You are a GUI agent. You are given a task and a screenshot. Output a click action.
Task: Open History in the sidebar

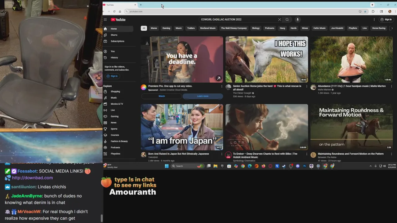point(118,58)
